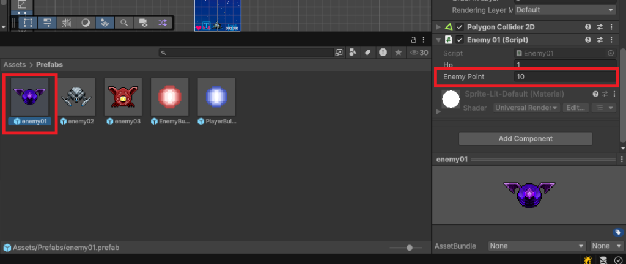Filter assets by type icon
Screen dimensions: 626x264
353,52
